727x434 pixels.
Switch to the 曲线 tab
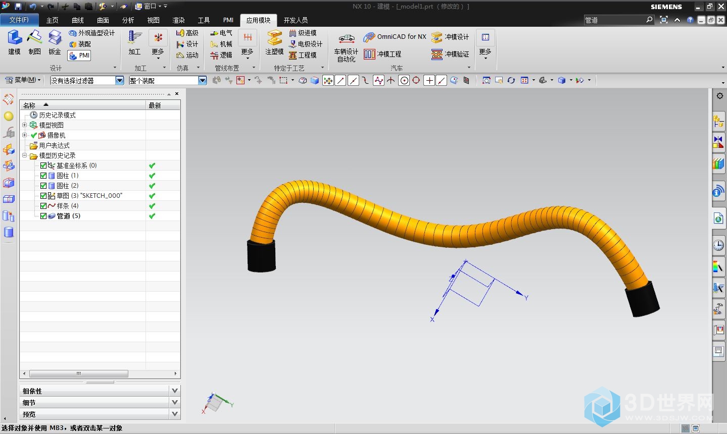tap(78, 20)
